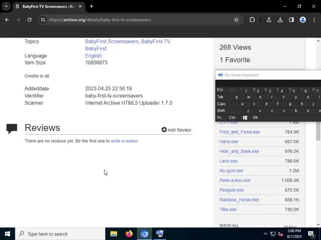Screen dimensions: 321x240
Task: Bookmark this page with the star icon
Action: click(x=236, y=20)
